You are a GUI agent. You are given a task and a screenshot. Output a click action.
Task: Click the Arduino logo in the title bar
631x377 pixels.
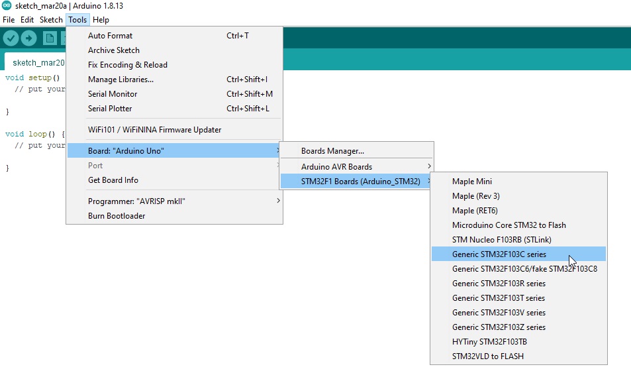coord(7,6)
